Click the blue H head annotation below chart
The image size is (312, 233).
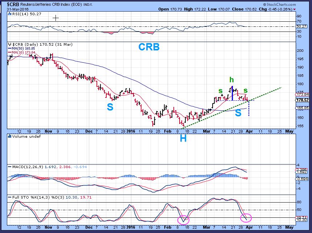coord(183,138)
